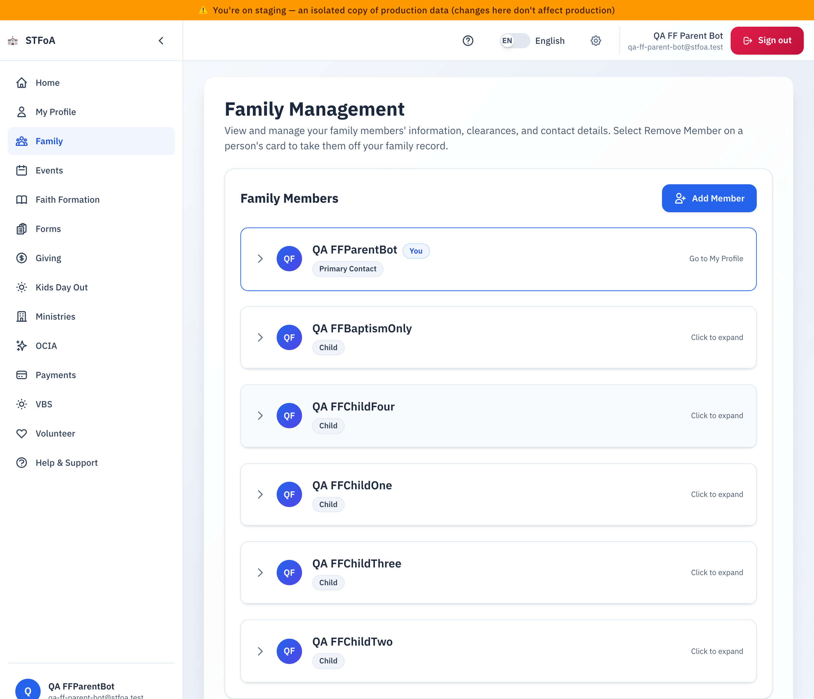Go to Home in the sidebar
The image size is (814, 699).
point(91,82)
